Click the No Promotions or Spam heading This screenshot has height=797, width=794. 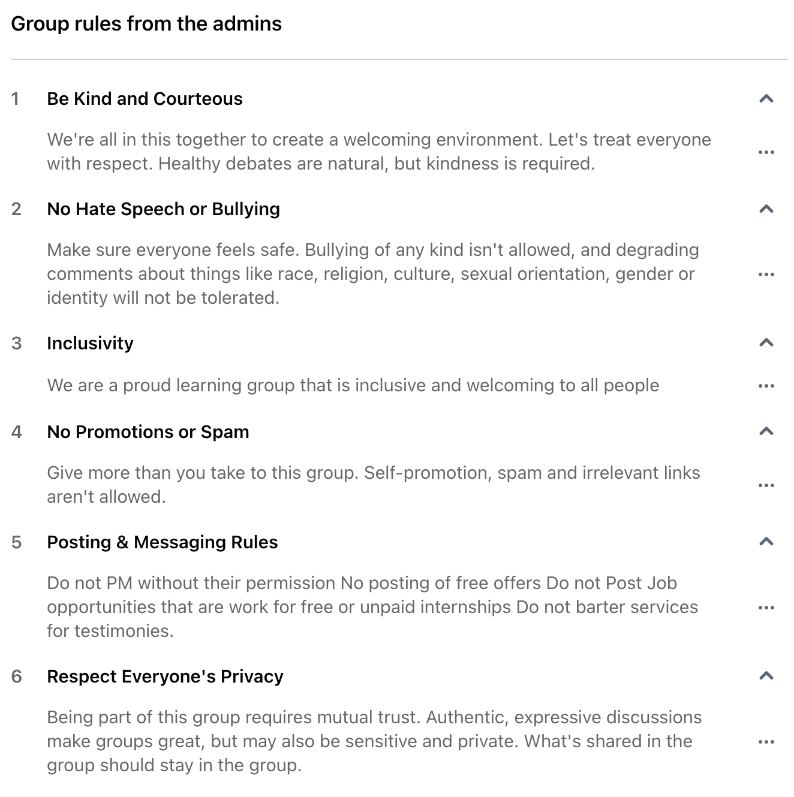(x=148, y=432)
